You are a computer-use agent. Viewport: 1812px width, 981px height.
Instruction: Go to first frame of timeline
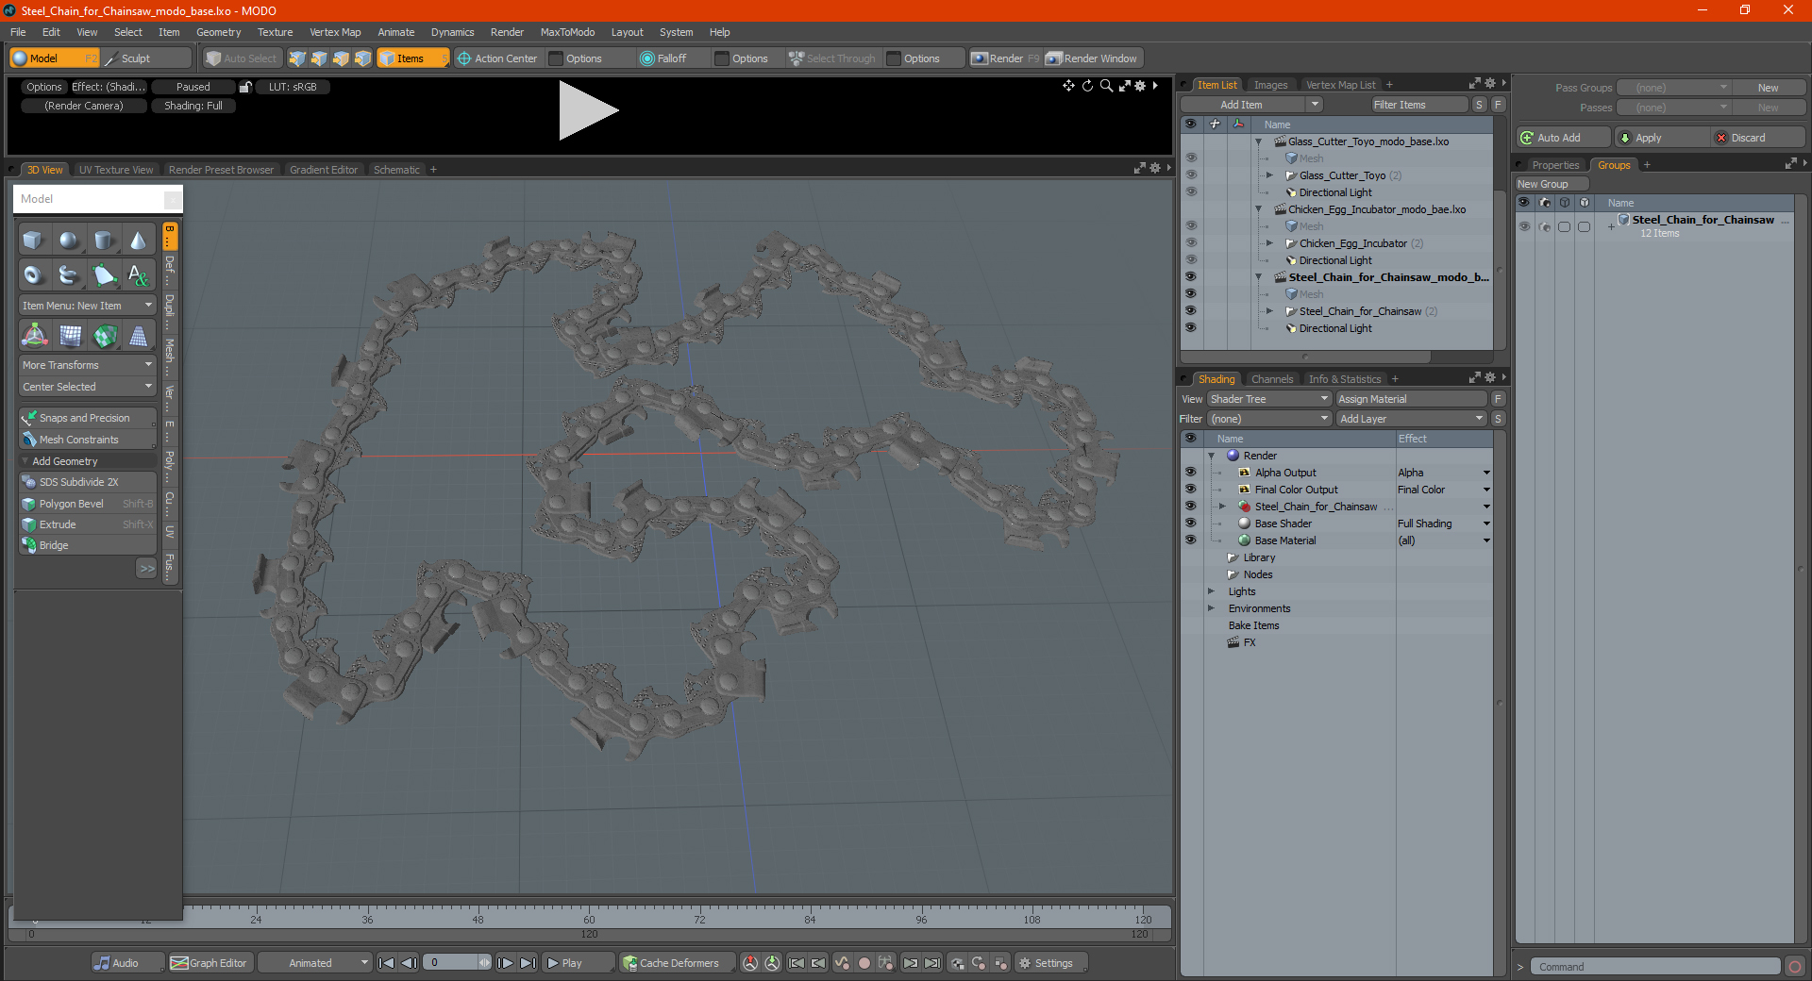coord(386,963)
